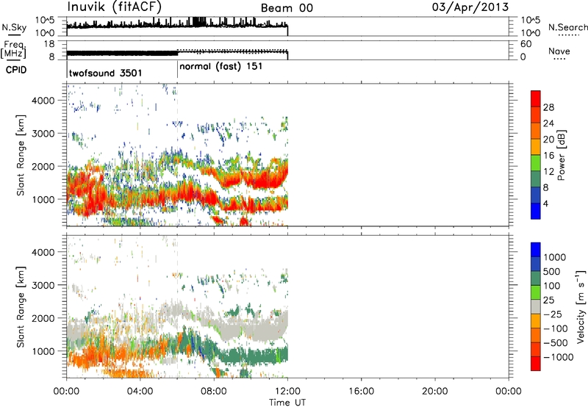Click the '08:00' time axis tick label
The image size is (588, 407).
click(214, 392)
